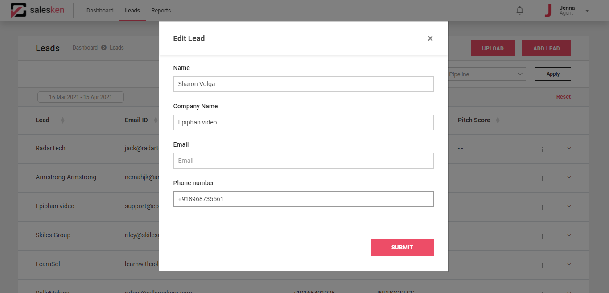
Task: Close the Edit Lead dialog
Action: pos(430,38)
